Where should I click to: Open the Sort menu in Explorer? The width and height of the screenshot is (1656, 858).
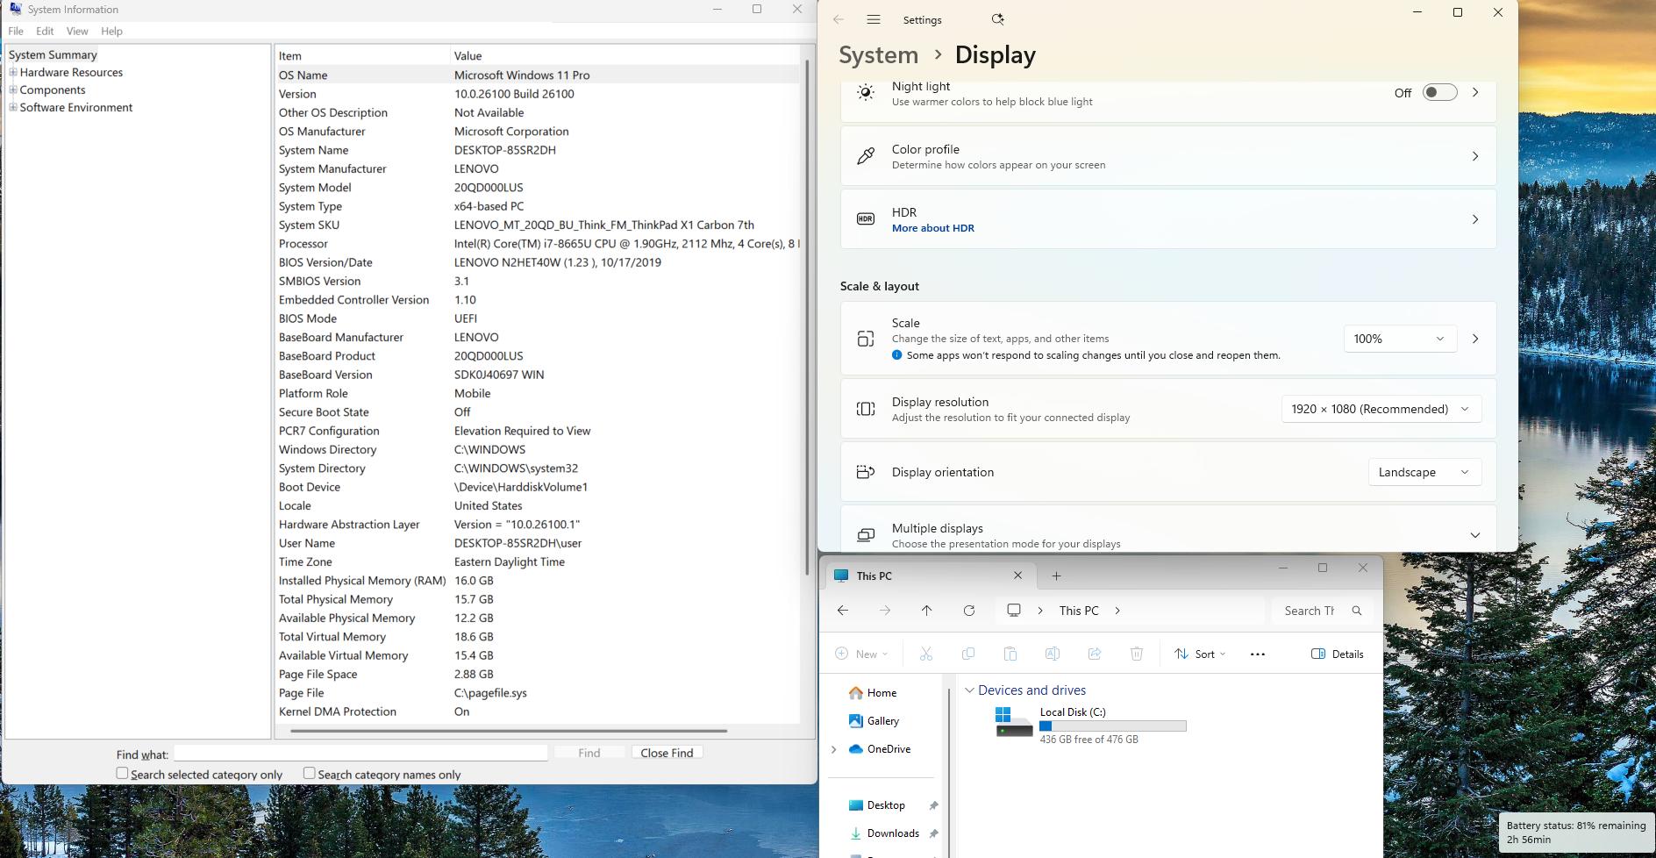(1200, 654)
